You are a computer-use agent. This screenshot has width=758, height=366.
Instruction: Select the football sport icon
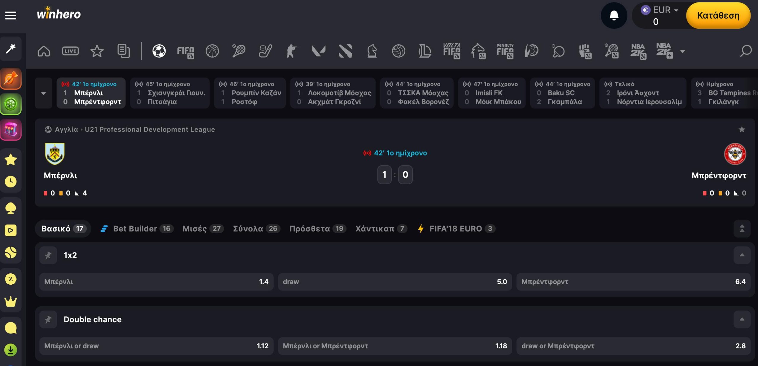159,51
